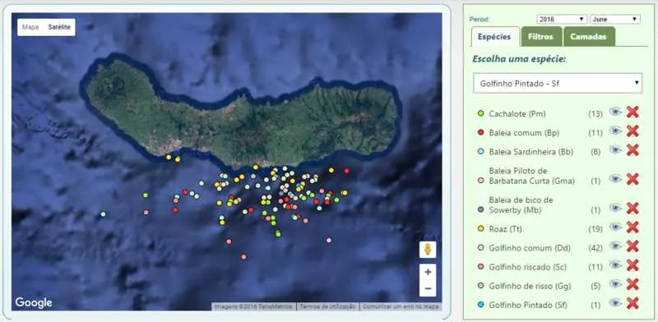Hide Baleia Sardinheira (Bb) using eye icon
The width and height of the screenshot is (658, 322).
click(x=615, y=149)
